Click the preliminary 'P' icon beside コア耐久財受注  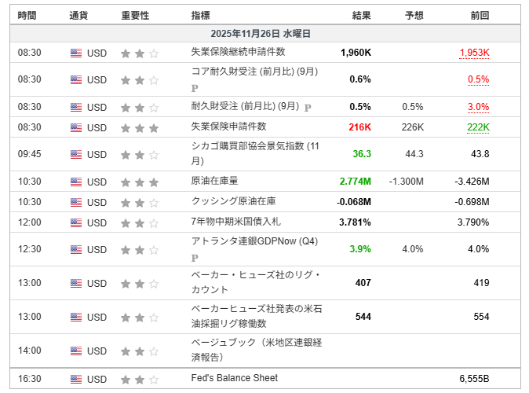195,86
